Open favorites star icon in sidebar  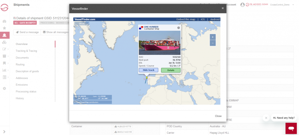(4, 28)
